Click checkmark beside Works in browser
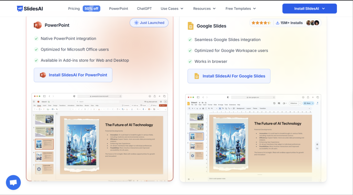 (x=190, y=61)
